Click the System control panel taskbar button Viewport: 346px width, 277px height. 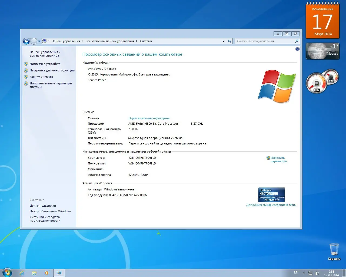pyautogui.click(x=59, y=273)
